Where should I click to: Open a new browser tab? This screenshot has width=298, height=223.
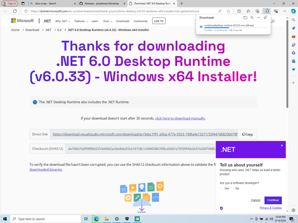[181, 4]
